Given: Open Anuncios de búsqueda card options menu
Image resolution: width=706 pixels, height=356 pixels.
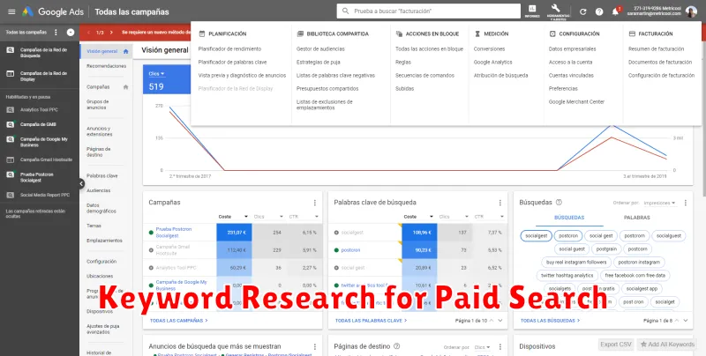Looking at the screenshot, I should click(315, 346).
